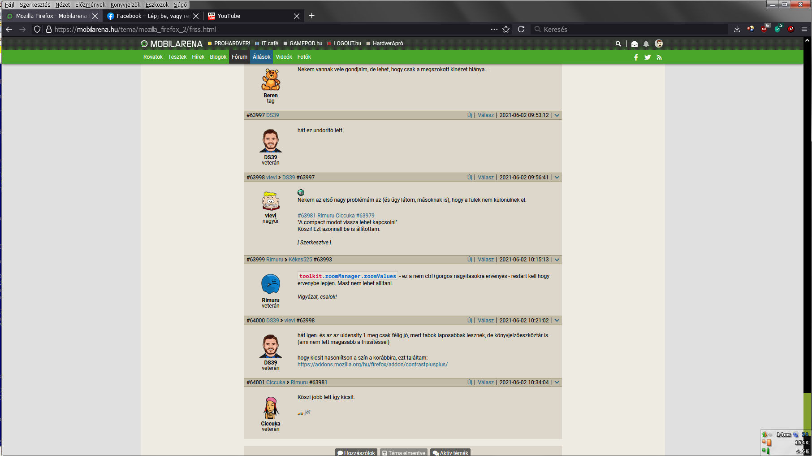Open the Állások section
The width and height of the screenshot is (812, 456).
tap(261, 57)
